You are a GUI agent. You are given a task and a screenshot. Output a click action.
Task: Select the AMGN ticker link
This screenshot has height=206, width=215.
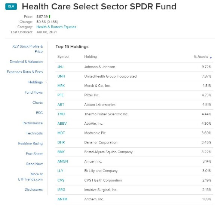click(x=62, y=161)
